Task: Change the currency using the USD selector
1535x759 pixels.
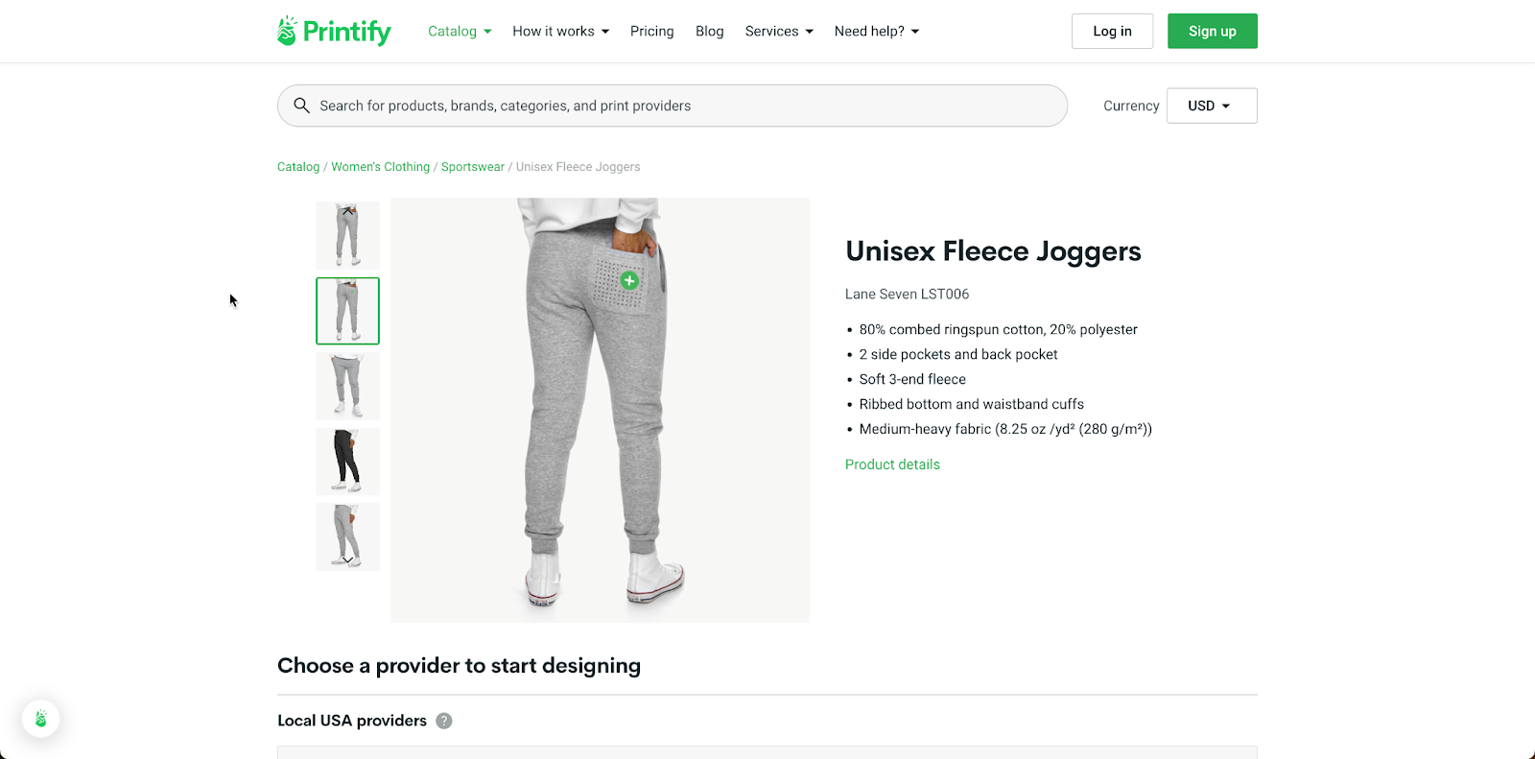Action: pyautogui.click(x=1211, y=106)
